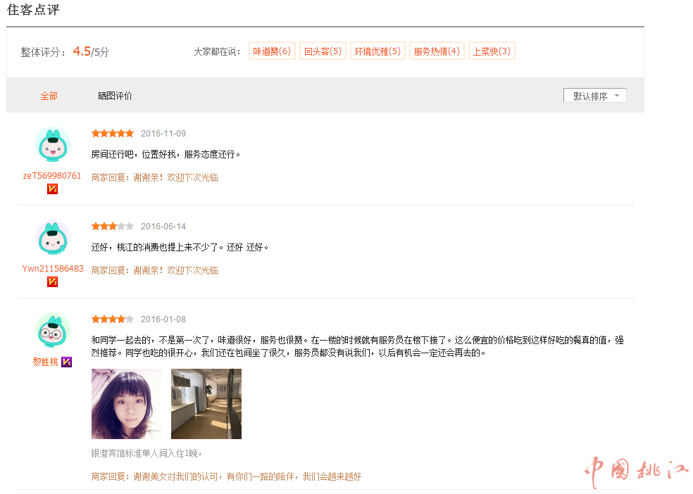The image size is (693, 494).
Task: Click merchant reply 谢谢美女对我们的认可
Action: [x=226, y=476]
